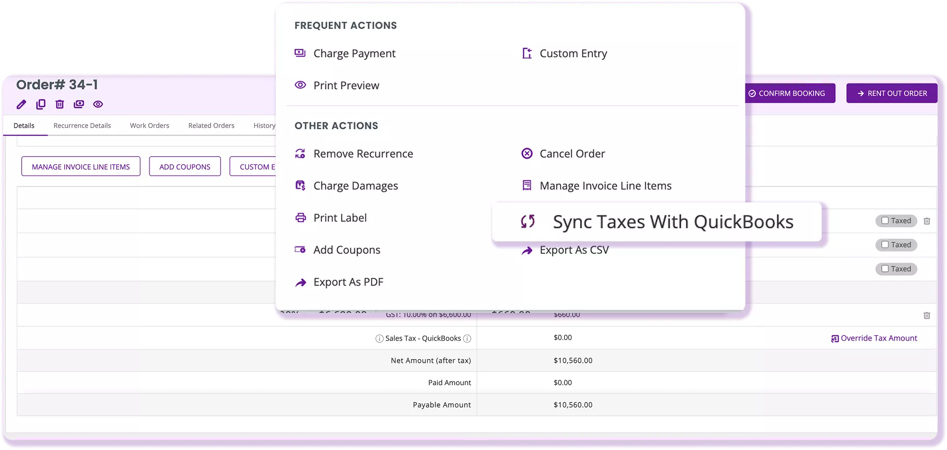Click the Custom Entry menu icon
The height and width of the screenshot is (450, 947).
[x=526, y=53]
